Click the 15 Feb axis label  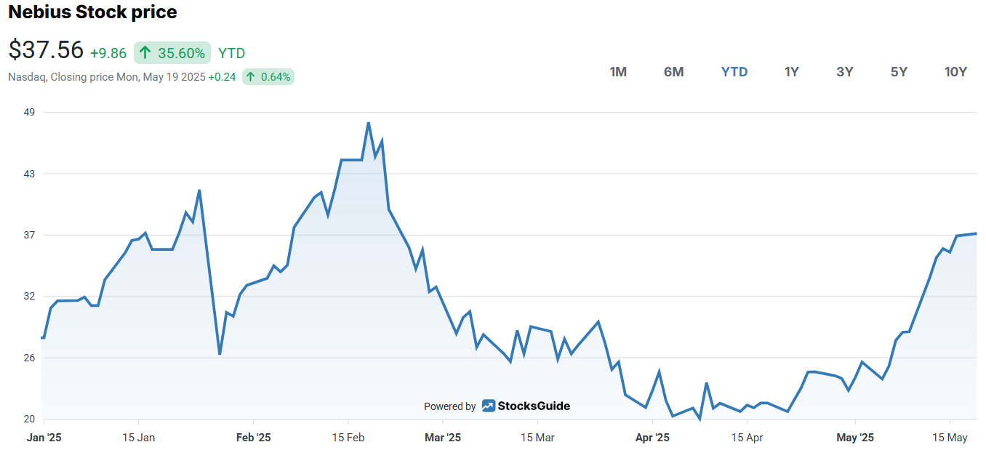[x=348, y=437]
